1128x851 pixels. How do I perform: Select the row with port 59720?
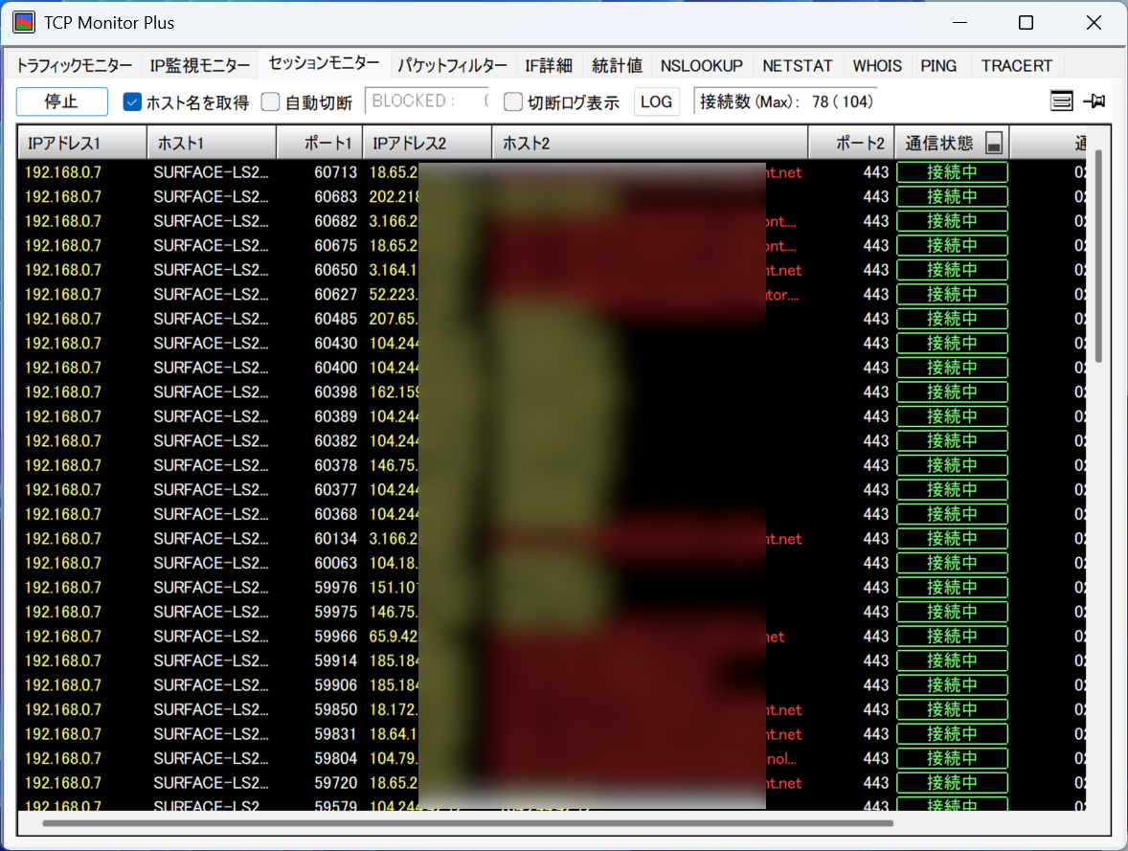[x=552, y=784]
